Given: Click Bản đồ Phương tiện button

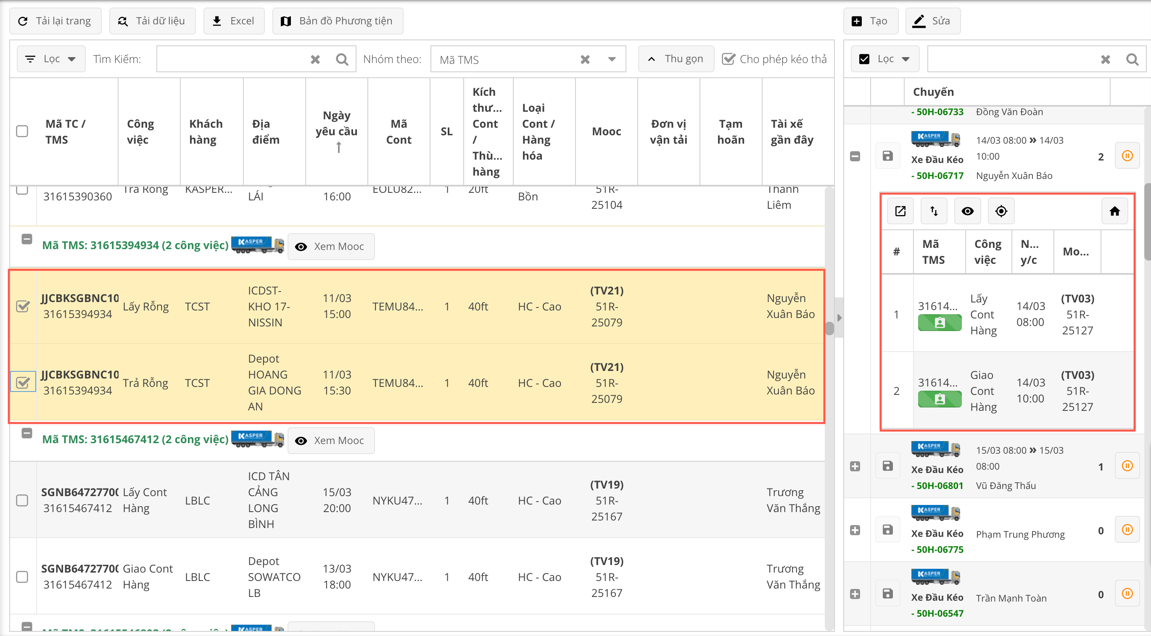Looking at the screenshot, I should (x=338, y=21).
